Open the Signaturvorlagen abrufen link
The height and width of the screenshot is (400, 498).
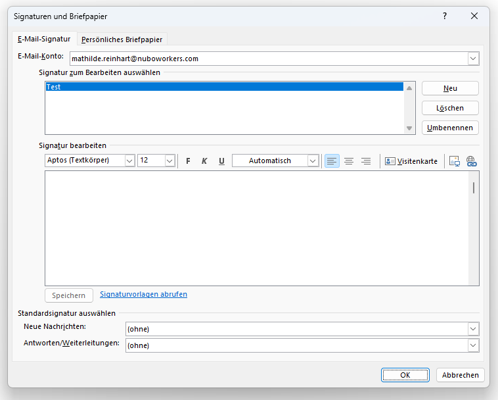pos(144,294)
